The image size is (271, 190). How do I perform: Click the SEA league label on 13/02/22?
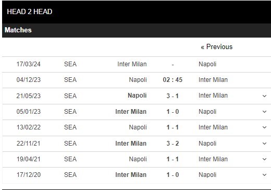tap(70, 127)
